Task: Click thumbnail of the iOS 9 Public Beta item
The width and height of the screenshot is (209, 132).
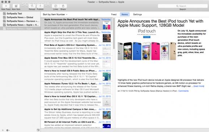Action: point(107,76)
